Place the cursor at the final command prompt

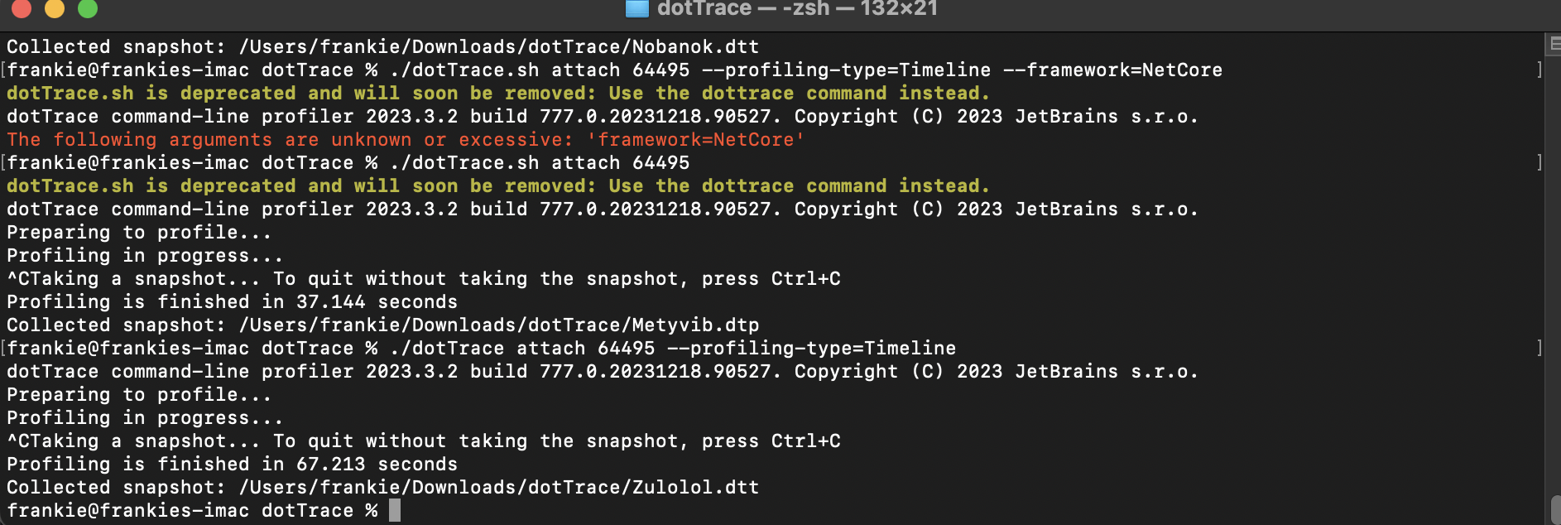[395, 510]
